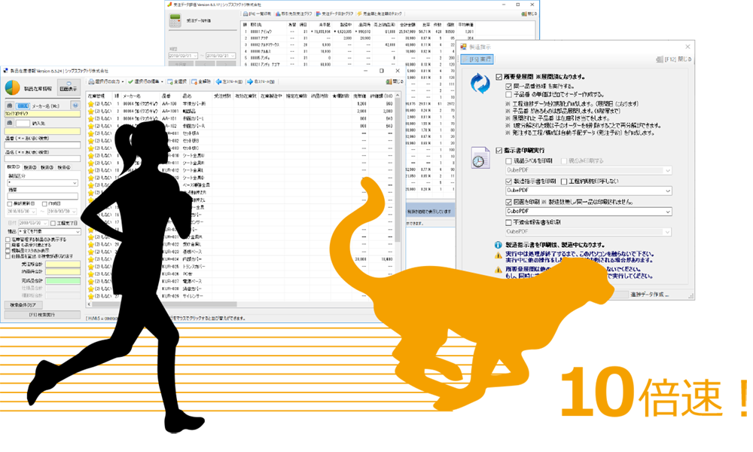This screenshot has height=452, width=753.
Task: Toggle 所要量展開 checkbox in 製造指示 dialog
Action: pos(499,77)
